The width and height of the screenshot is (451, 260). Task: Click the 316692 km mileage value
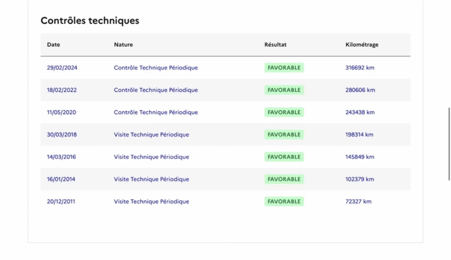tap(360, 68)
